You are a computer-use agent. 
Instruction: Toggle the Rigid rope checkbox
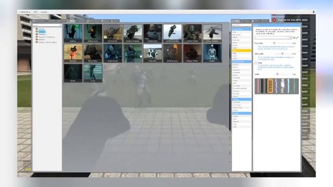tap(256, 63)
